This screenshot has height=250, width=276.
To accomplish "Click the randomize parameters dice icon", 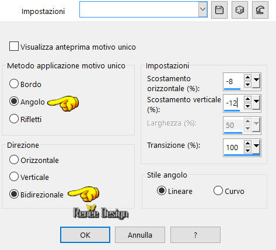I will [x=240, y=10].
